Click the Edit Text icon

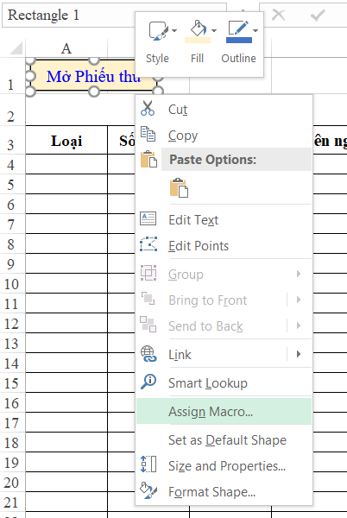[148, 218]
